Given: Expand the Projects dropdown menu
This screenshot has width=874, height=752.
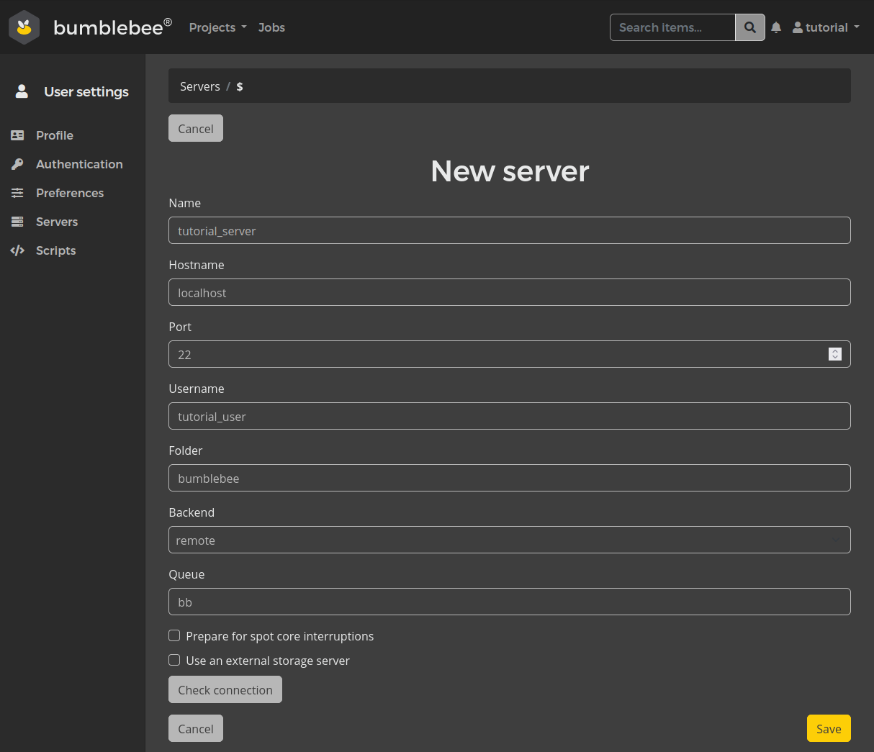Looking at the screenshot, I should [217, 27].
